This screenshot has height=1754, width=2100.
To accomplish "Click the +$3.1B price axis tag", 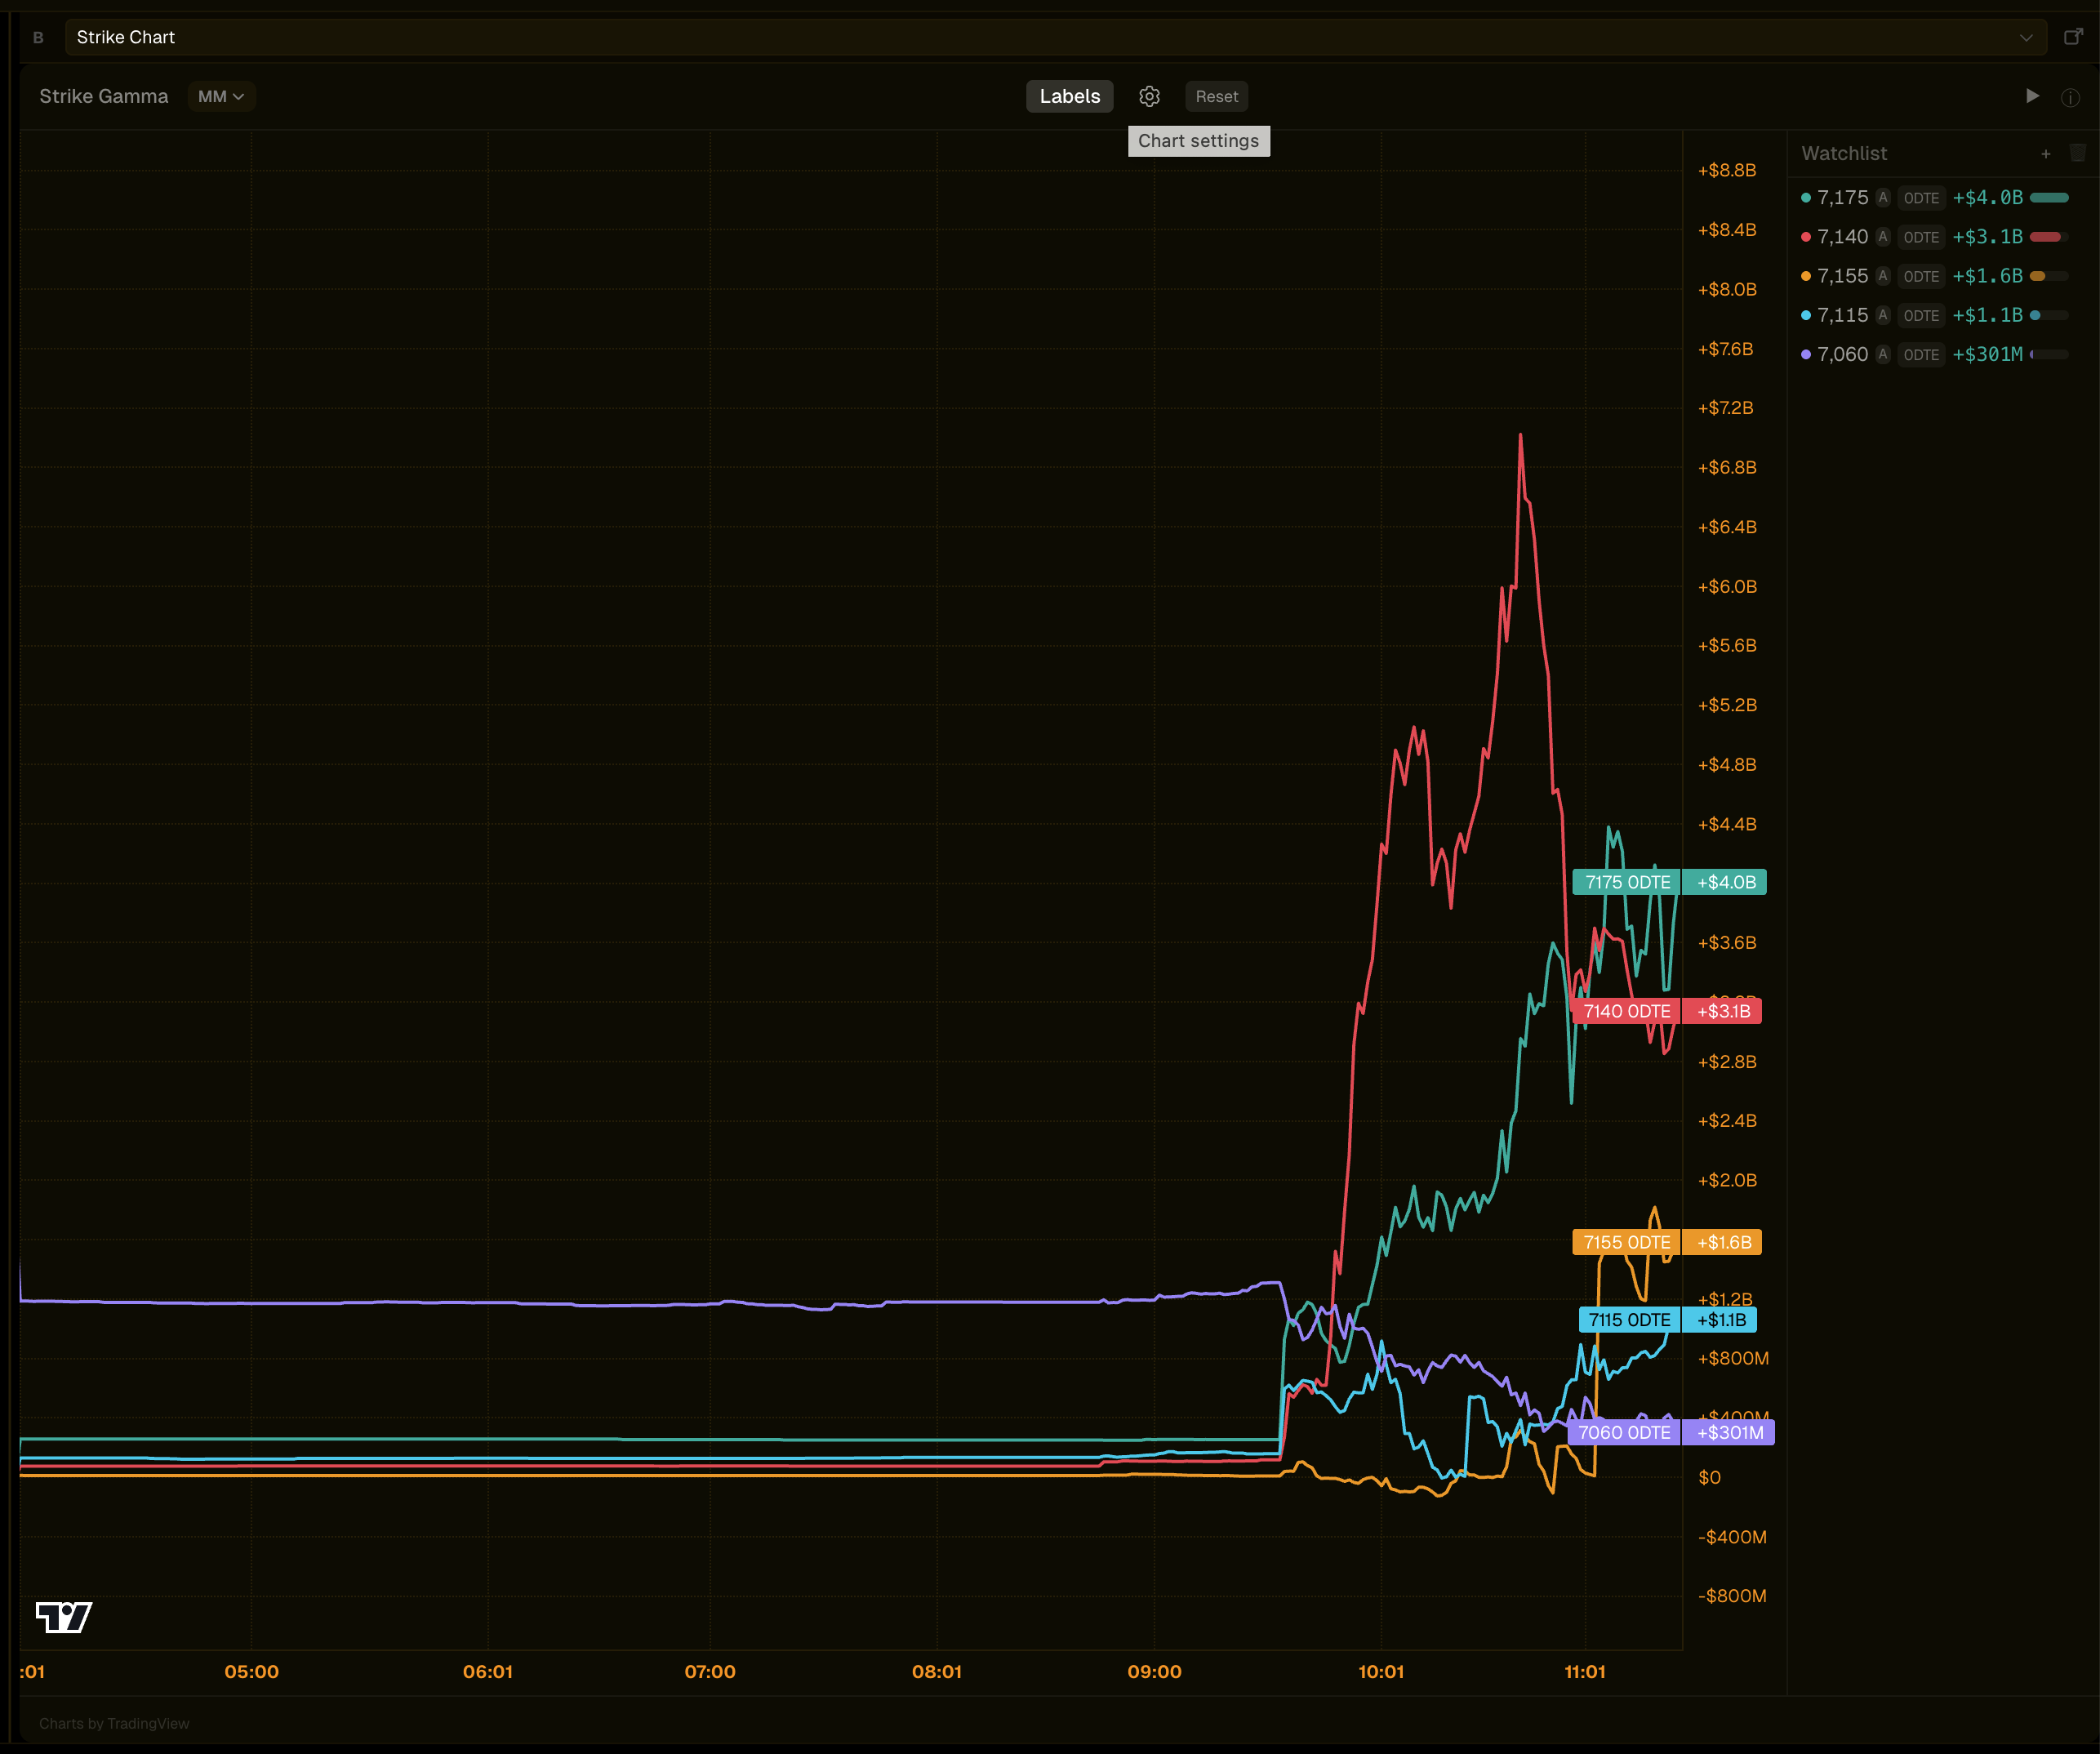I will (1723, 1011).
